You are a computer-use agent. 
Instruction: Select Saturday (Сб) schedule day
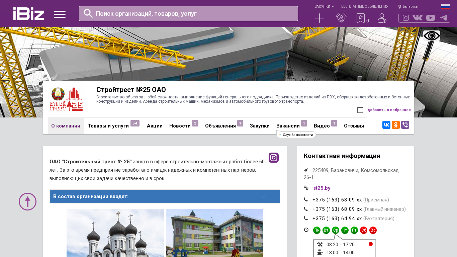[364, 230]
